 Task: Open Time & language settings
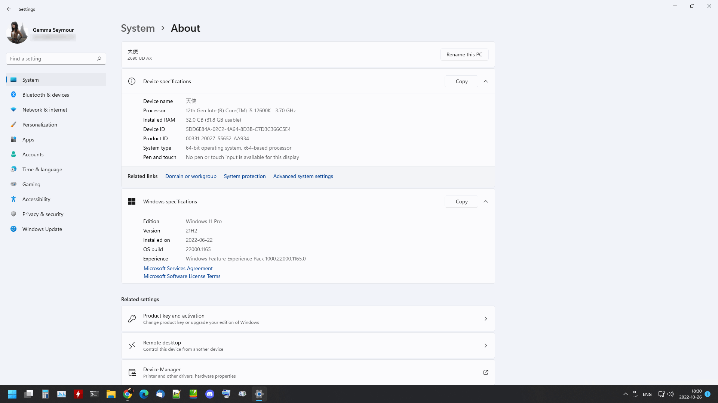click(56, 169)
